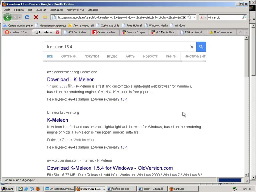
Task: Click the Windows bookmark at the bar end
Action: [x=178, y=25]
